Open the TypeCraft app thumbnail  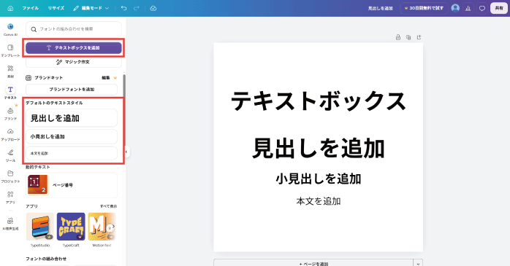tap(71, 227)
